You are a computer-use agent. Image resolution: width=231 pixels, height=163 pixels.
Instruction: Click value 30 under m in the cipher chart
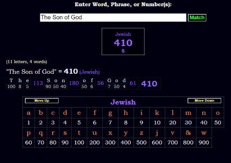coord(188,123)
